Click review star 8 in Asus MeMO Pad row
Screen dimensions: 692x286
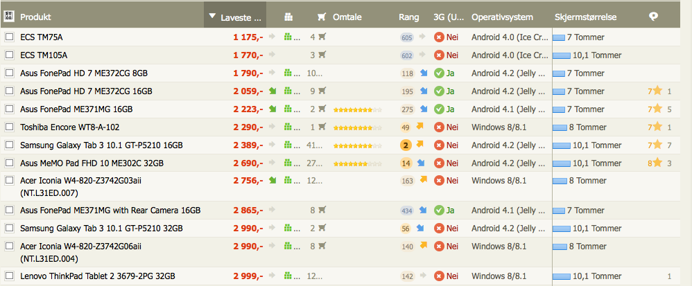coord(657,163)
